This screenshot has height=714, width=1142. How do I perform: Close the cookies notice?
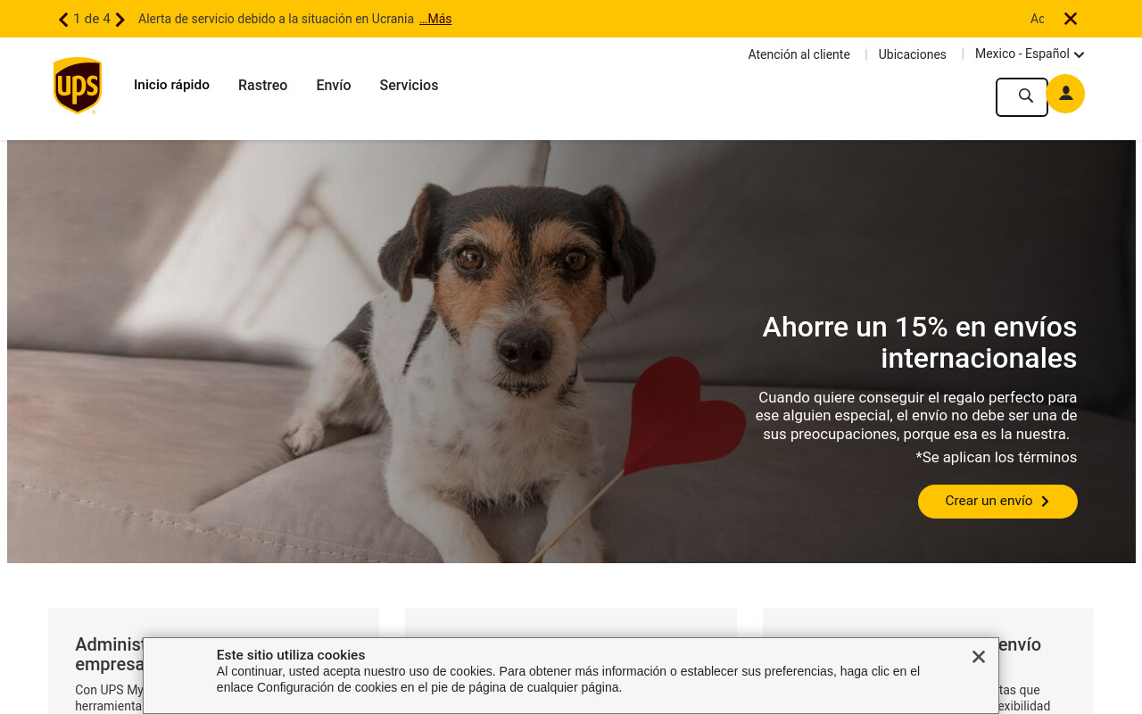coord(979,657)
